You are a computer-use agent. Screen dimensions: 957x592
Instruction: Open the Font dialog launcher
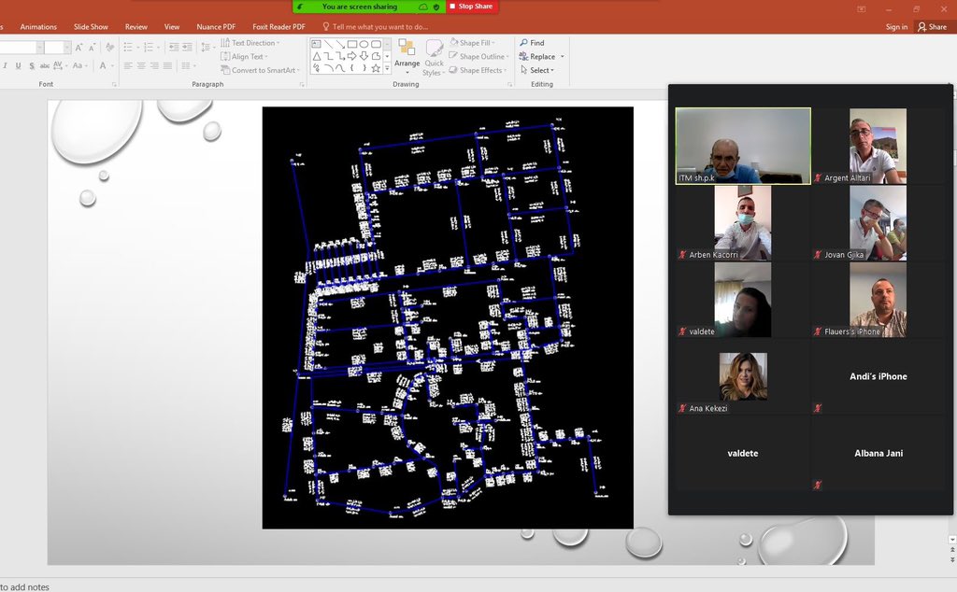pyautogui.click(x=114, y=85)
